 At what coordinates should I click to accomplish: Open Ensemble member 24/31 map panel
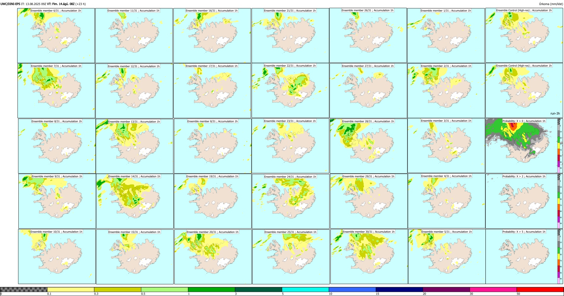click(x=291, y=202)
